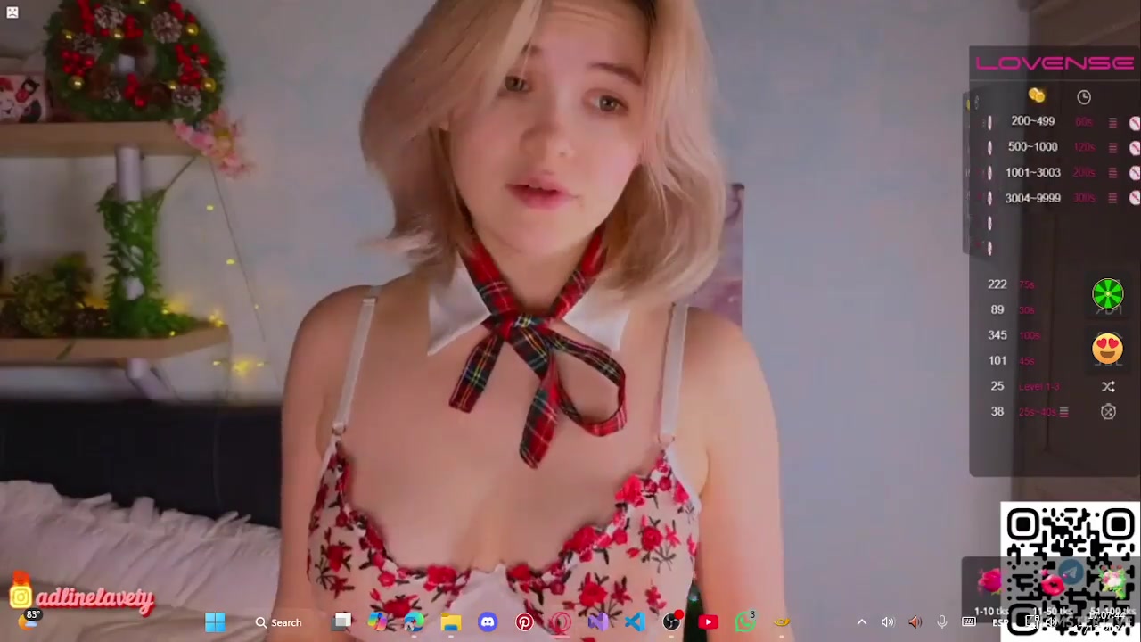This screenshot has width=1141, height=642.
Task: Toggle the microphone icon in system tray
Action: click(941, 622)
